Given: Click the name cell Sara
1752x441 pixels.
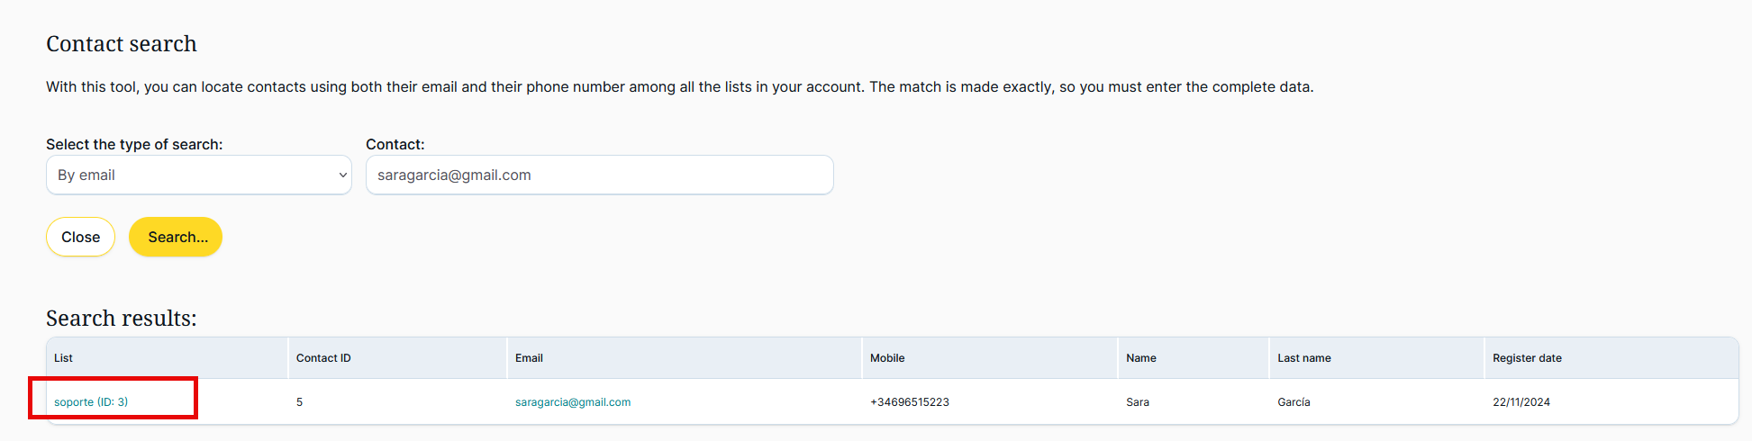Looking at the screenshot, I should [1138, 402].
